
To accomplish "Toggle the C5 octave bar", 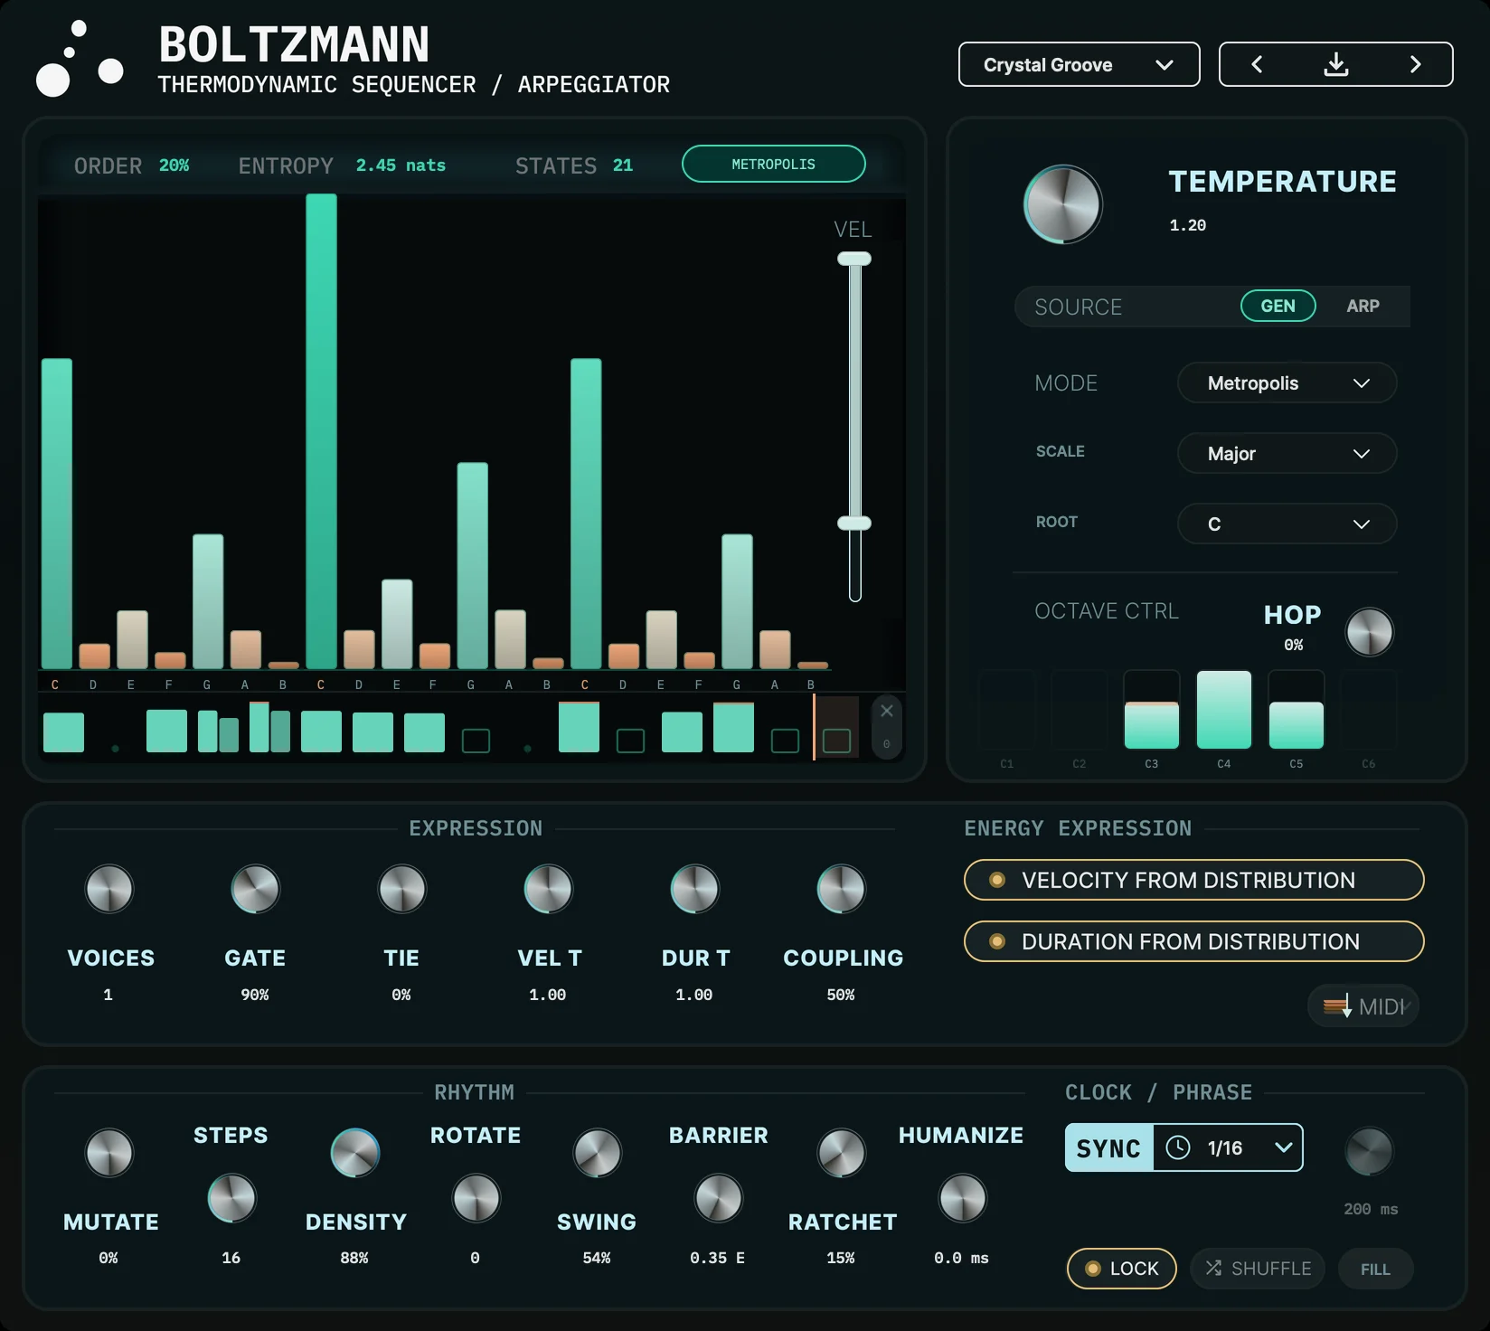I will click(1297, 710).
